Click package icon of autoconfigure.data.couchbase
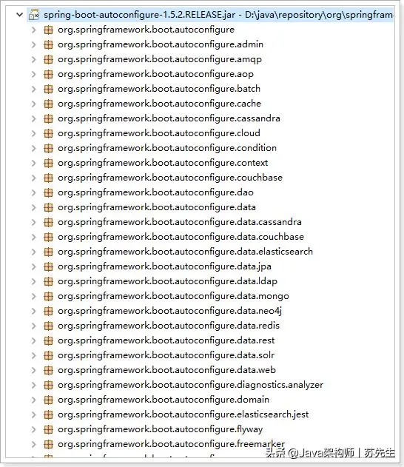 48,237
